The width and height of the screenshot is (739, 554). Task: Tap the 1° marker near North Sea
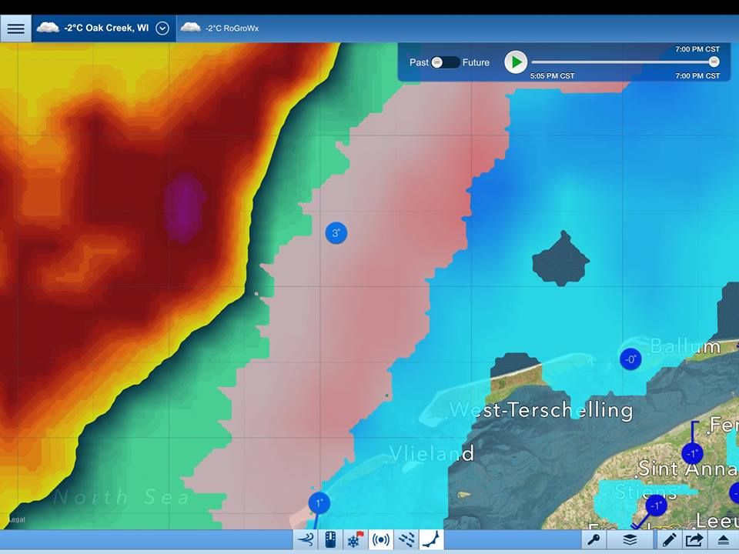(x=319, y=503)
